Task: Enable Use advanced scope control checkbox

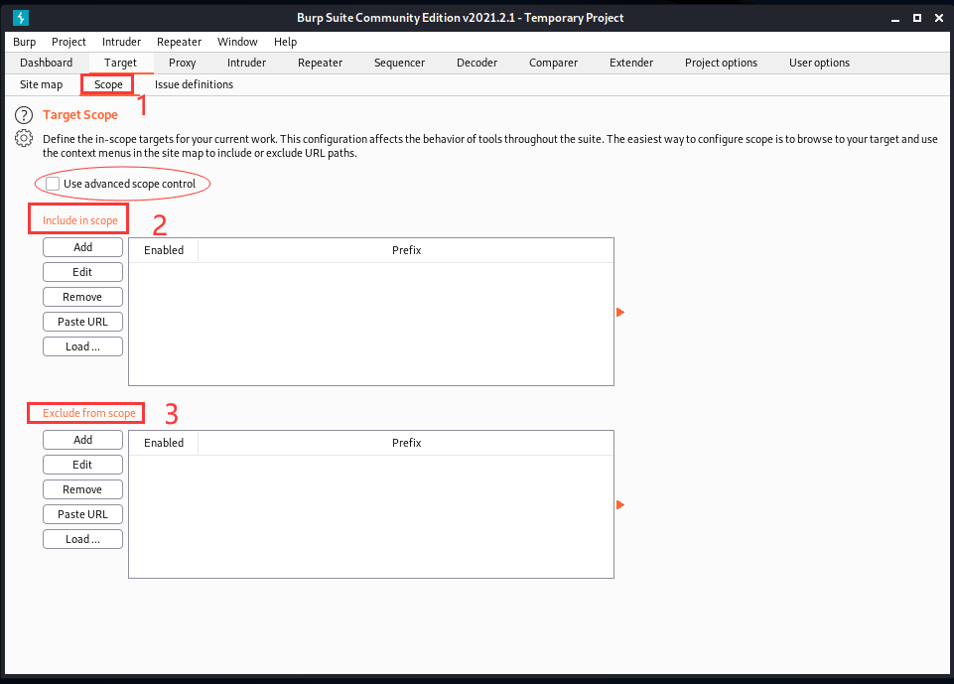Action: (x=53, y=184)
